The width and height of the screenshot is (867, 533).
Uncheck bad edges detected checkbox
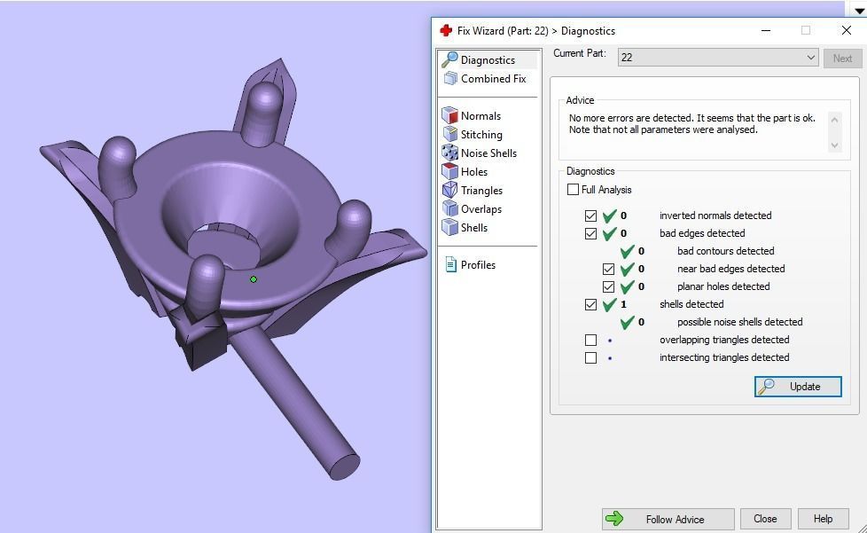click(x=590, y=233)
